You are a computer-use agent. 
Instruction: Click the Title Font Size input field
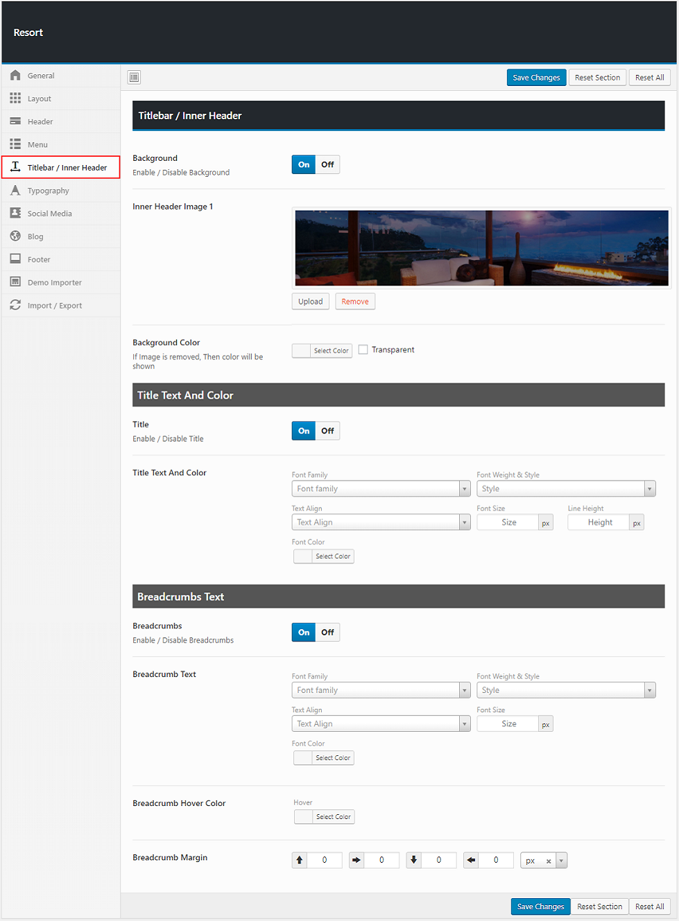(x=508, y=522)
